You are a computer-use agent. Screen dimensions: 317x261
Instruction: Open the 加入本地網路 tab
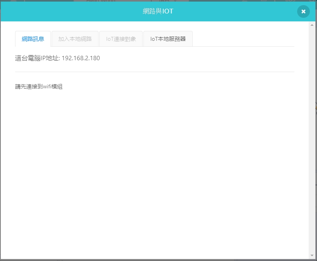[x=75, y=39]
